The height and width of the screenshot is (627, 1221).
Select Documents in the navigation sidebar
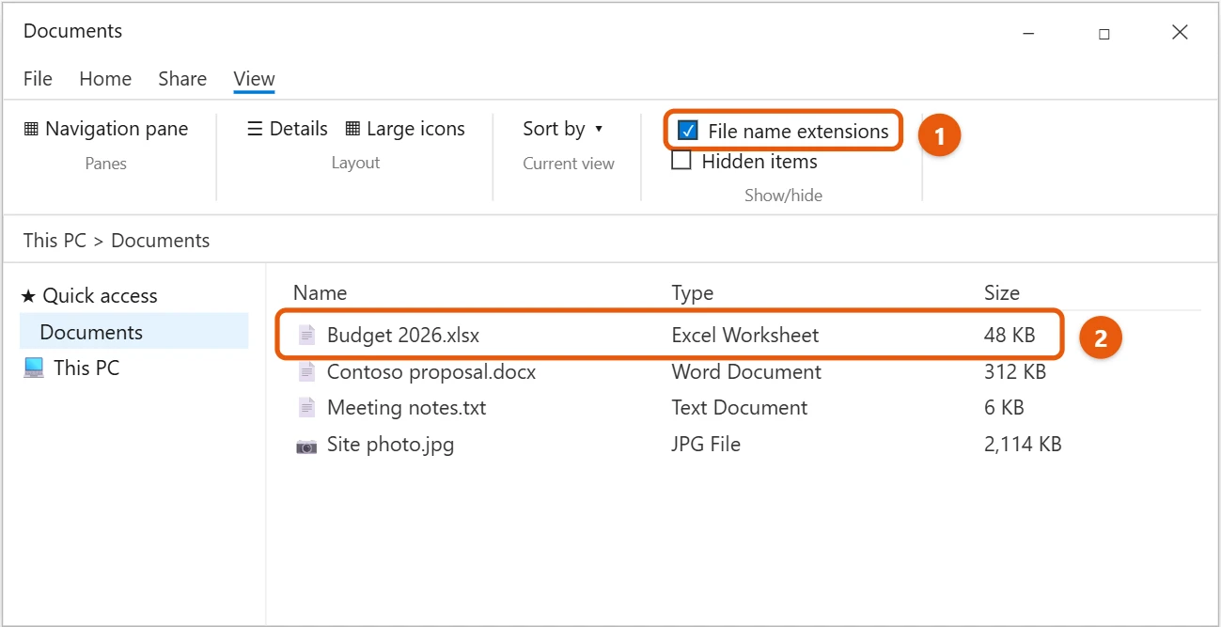[x=134, y=332]
